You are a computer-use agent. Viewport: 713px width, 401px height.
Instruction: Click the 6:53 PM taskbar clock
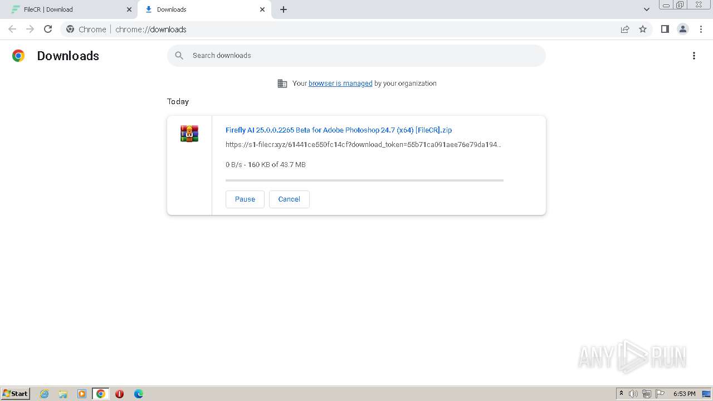tap(685, 394)
